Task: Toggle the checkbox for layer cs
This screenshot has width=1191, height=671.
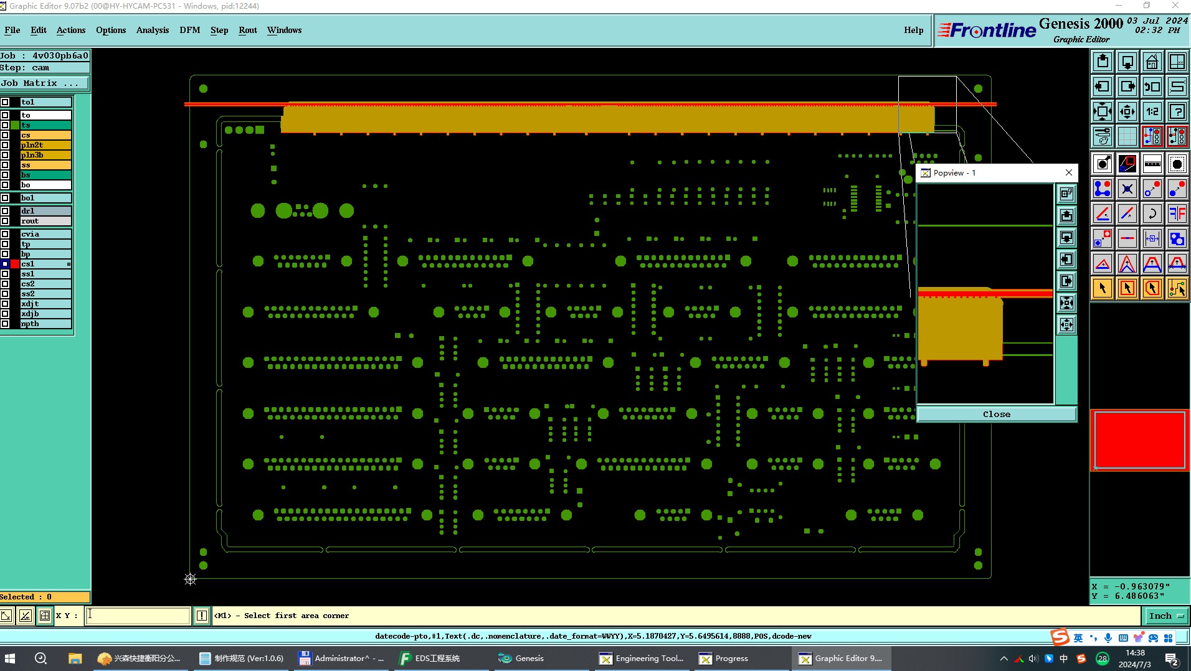Action: (5, 135)
